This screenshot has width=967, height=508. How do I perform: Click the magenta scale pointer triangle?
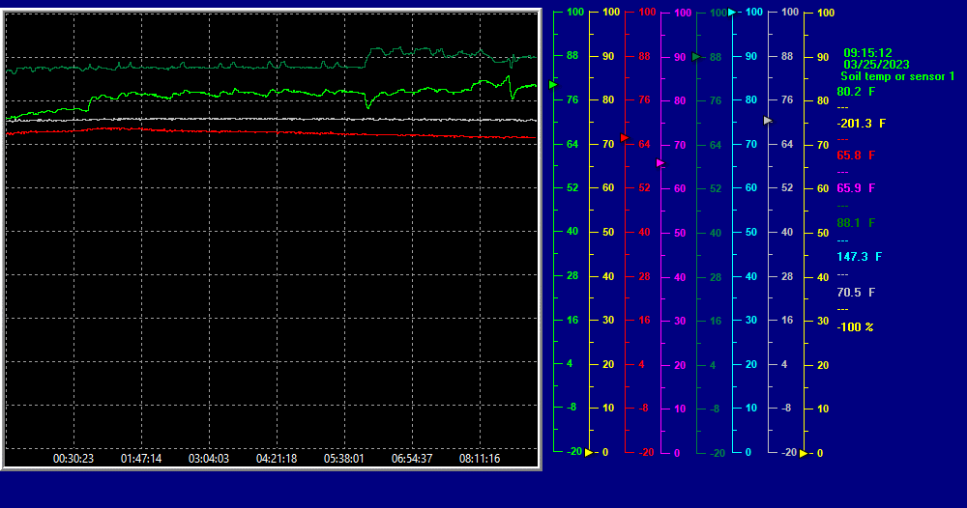tap(659, 163)
